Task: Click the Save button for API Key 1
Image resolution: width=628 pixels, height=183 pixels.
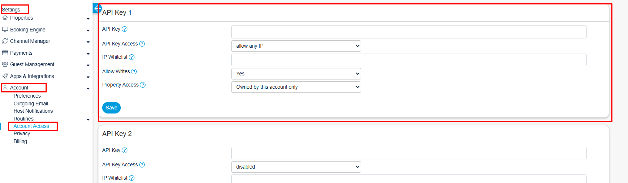Action: [111, 108]
